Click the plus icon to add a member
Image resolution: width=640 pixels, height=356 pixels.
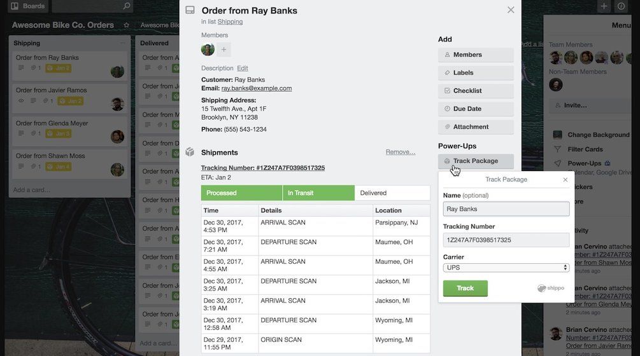click(x=224, y=50)
